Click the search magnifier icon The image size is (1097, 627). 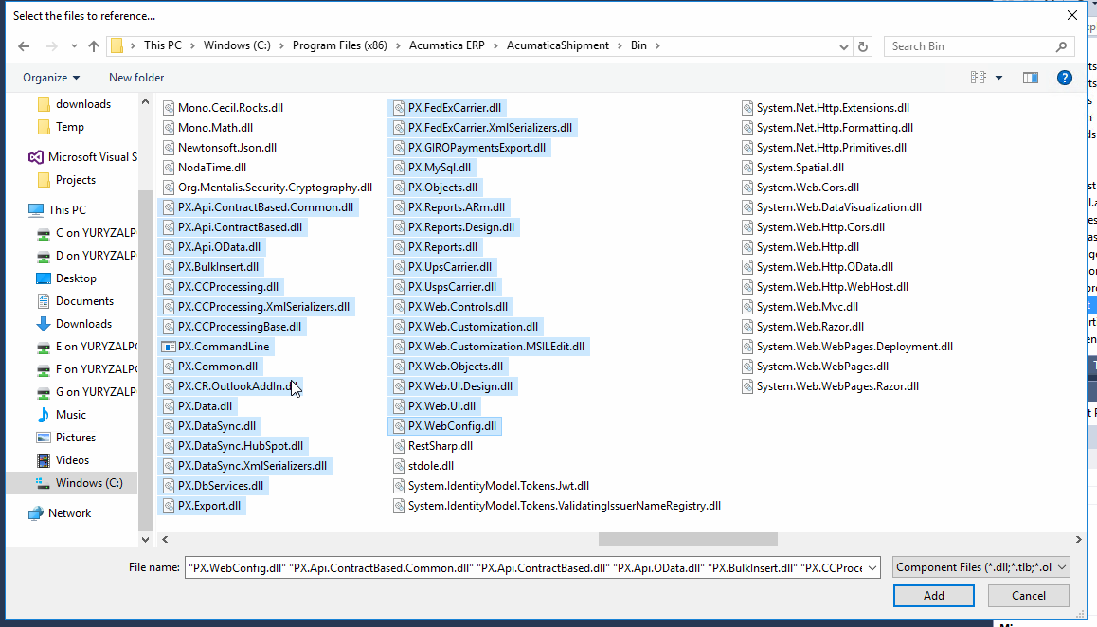pyautogui.click(x=1061, y=46)
